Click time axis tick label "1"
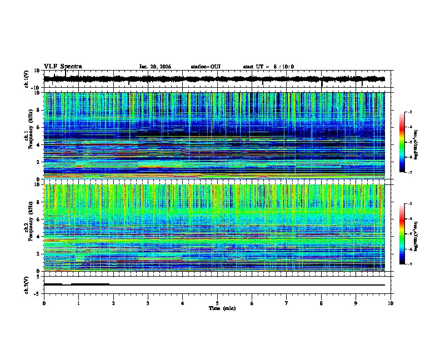 tap(78, 303)
